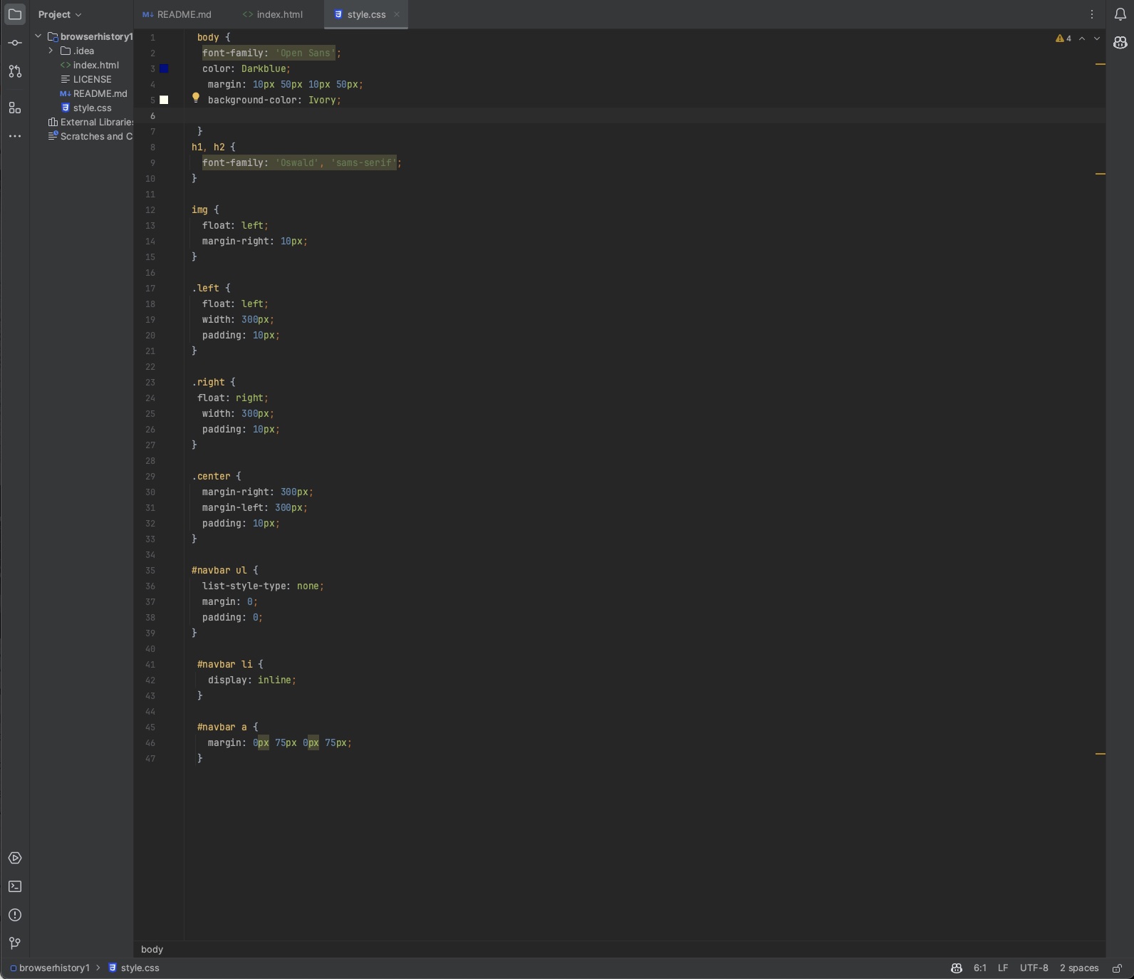This screenshot has height=979, width=1134.
Task: Click the yellow lightbulb intention icon
Action: (x=196, y=98)
